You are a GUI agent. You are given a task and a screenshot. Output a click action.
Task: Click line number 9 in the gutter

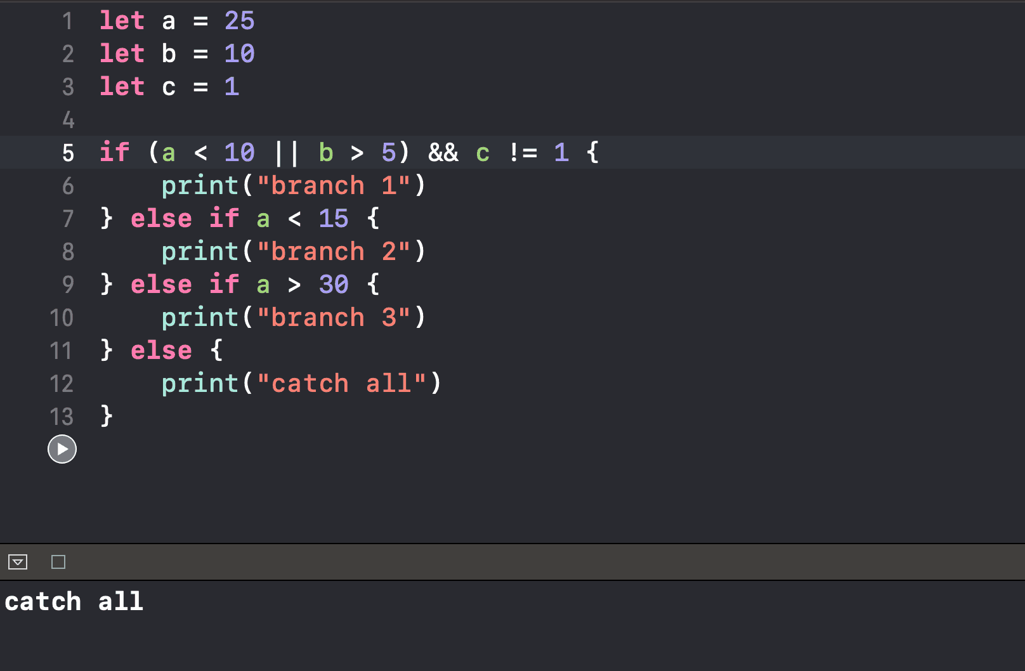pos(68,285)
